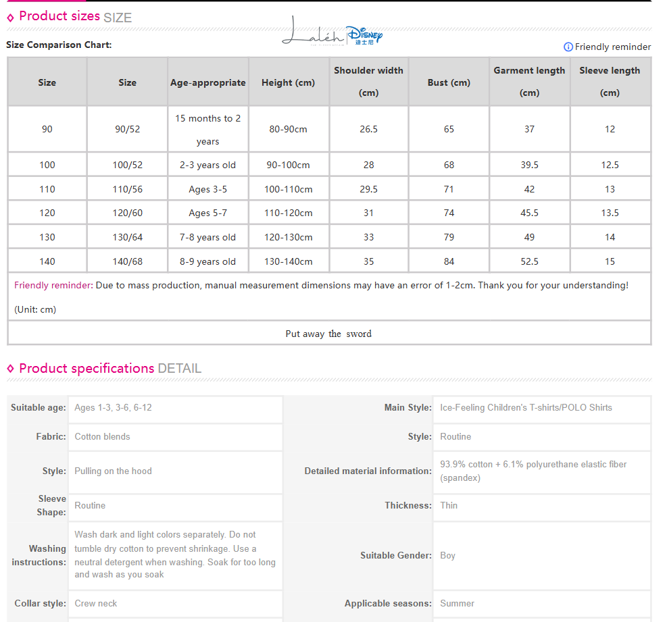The height and width of the screenshot is (622, 665).
Task: Select the '13.5' sleeve length cell
Action: point(610,213)
